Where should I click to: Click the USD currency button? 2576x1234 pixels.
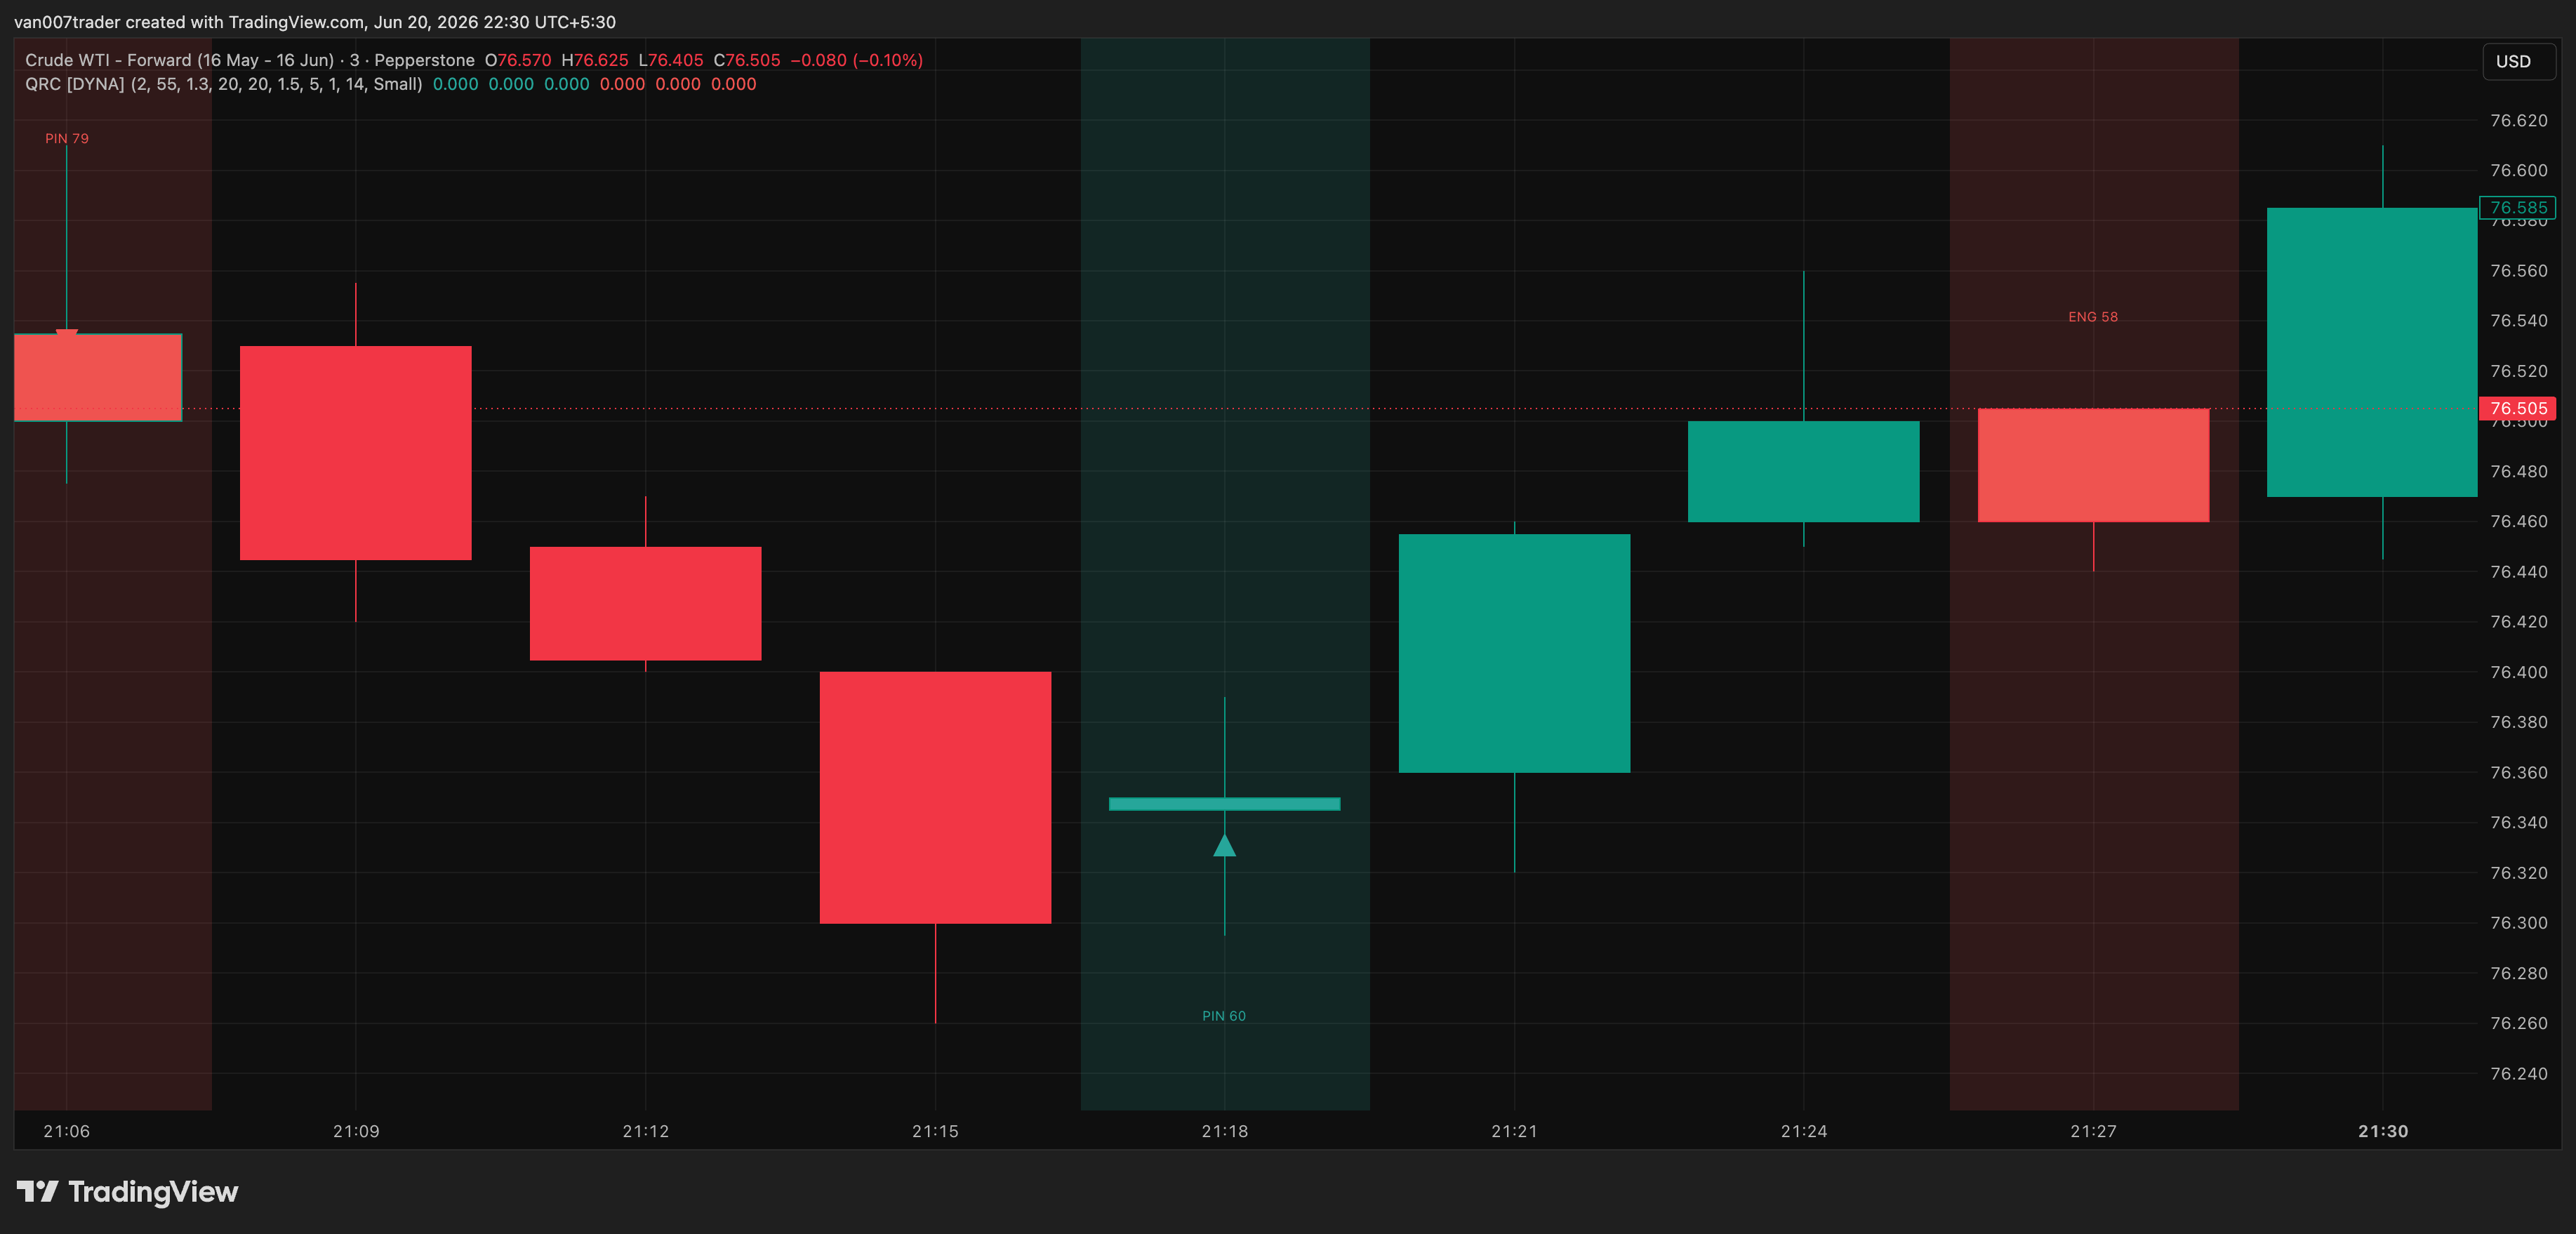pos(2518,61)
